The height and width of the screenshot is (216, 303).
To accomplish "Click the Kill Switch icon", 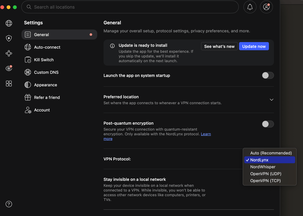I will (28, 60).
